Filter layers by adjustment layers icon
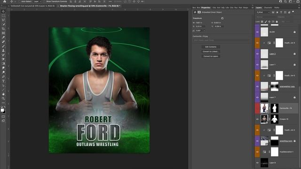 (x=277, y=12)
